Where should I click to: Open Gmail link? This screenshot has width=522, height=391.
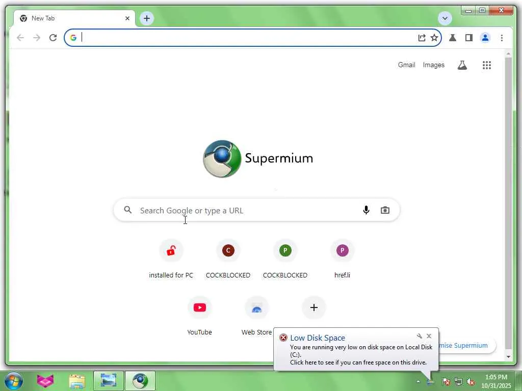click(x=406, y=65)
